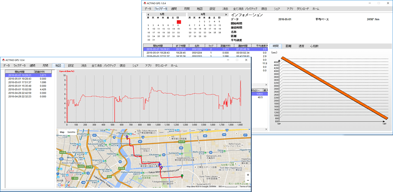Click ダウンロード in the front window toolbar

click(161, 66)
